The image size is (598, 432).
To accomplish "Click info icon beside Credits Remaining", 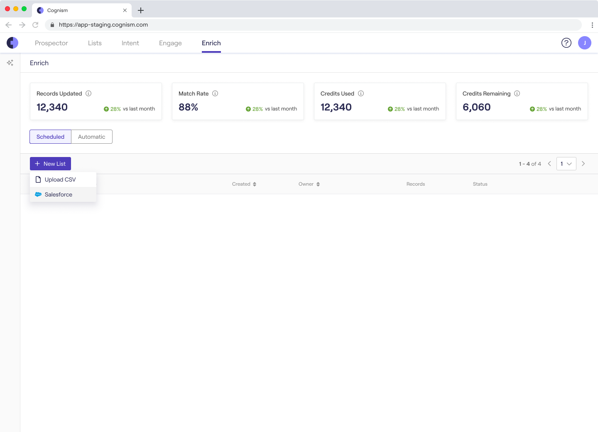I will (517, 93).
